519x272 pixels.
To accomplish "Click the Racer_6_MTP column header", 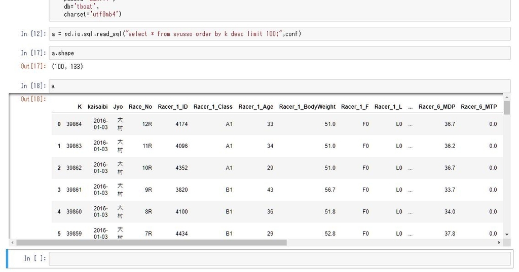I will 479,107.
